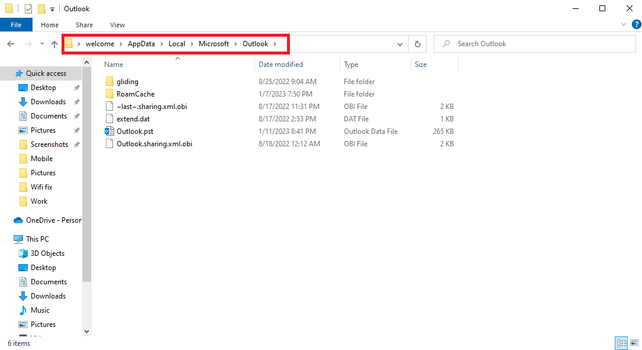The width and height of the screenshot is (642, 350).
Task: Click the Local breadcrumb segment
Action: pos(177,44)
